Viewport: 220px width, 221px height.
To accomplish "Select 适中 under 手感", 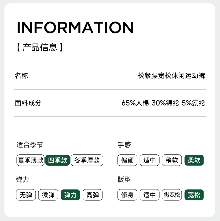I will point(150,160).
